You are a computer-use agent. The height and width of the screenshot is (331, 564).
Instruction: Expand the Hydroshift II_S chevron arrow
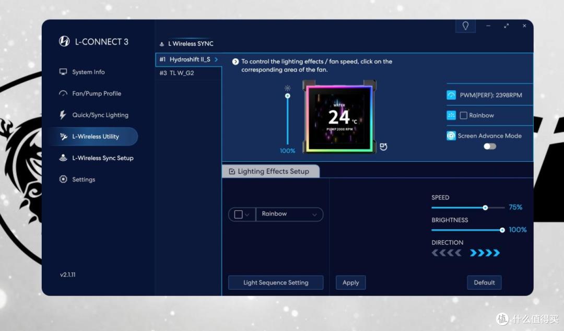(216, 60)
